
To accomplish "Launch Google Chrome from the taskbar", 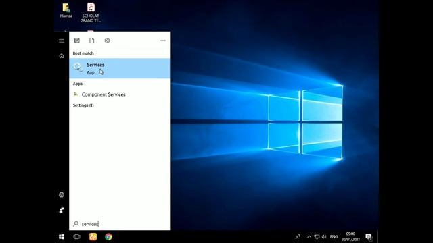I will (108, 237).
